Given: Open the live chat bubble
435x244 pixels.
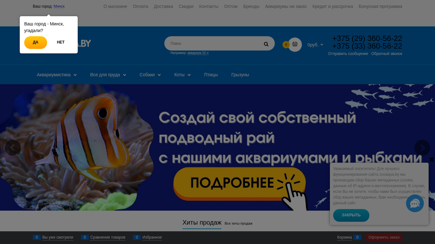Looking at the screenshot, I should click(415, 204).
